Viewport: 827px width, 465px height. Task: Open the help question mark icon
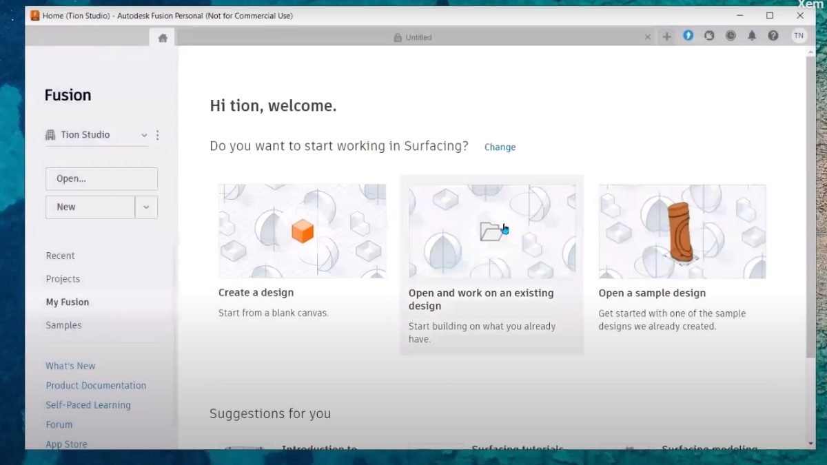(x=773, y=36)
